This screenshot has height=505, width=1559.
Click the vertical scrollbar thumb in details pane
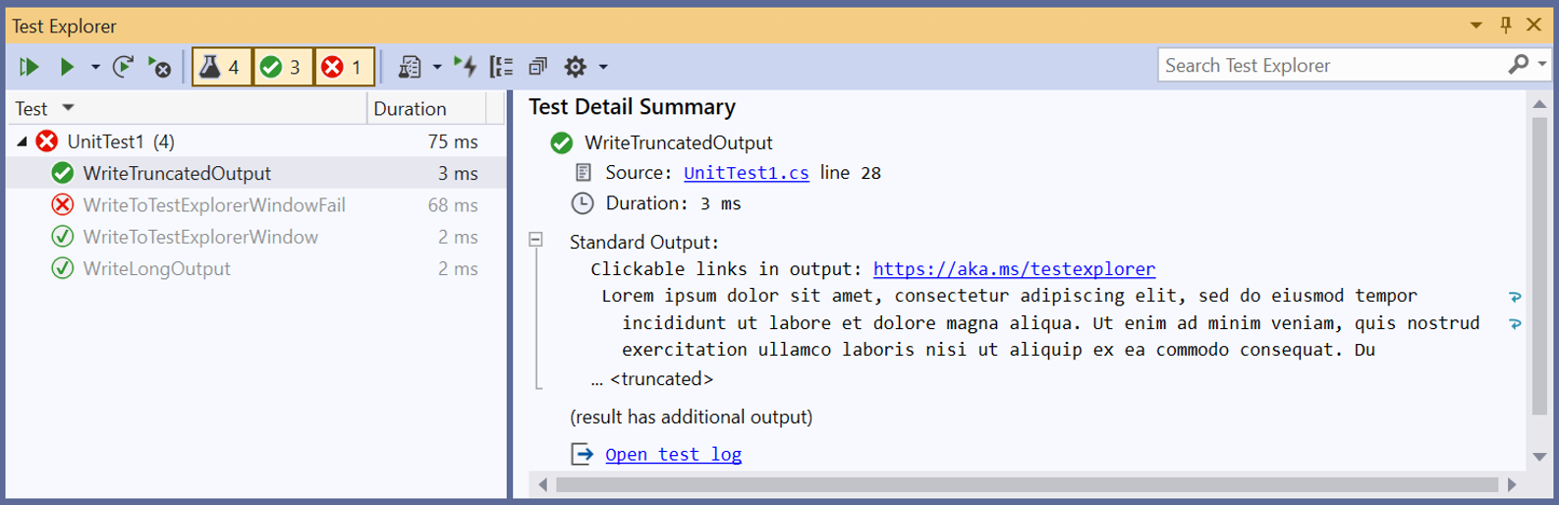coord(1539,265)
